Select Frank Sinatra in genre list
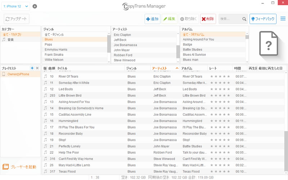Screen dimensions: 288x180 pyautogui.click(x=75, y=55)
